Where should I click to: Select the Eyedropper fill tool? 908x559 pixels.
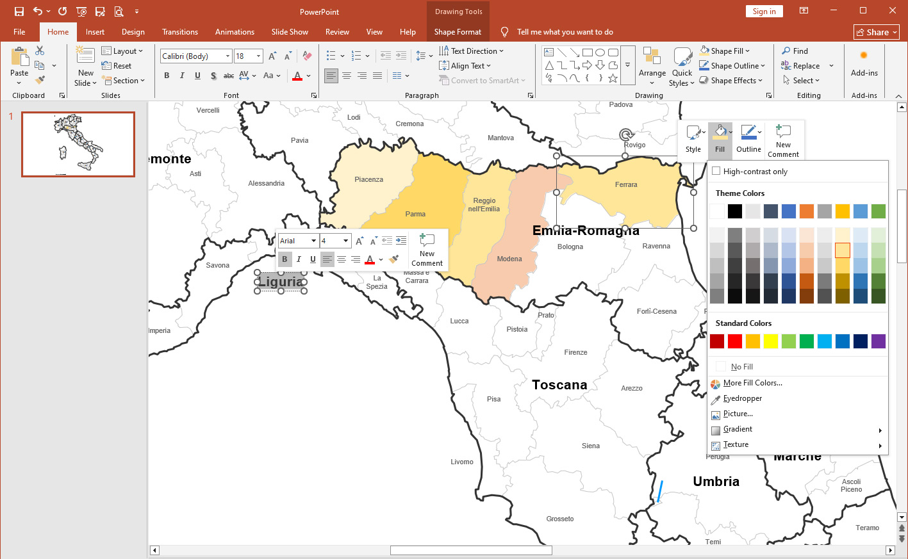[743, 398]
